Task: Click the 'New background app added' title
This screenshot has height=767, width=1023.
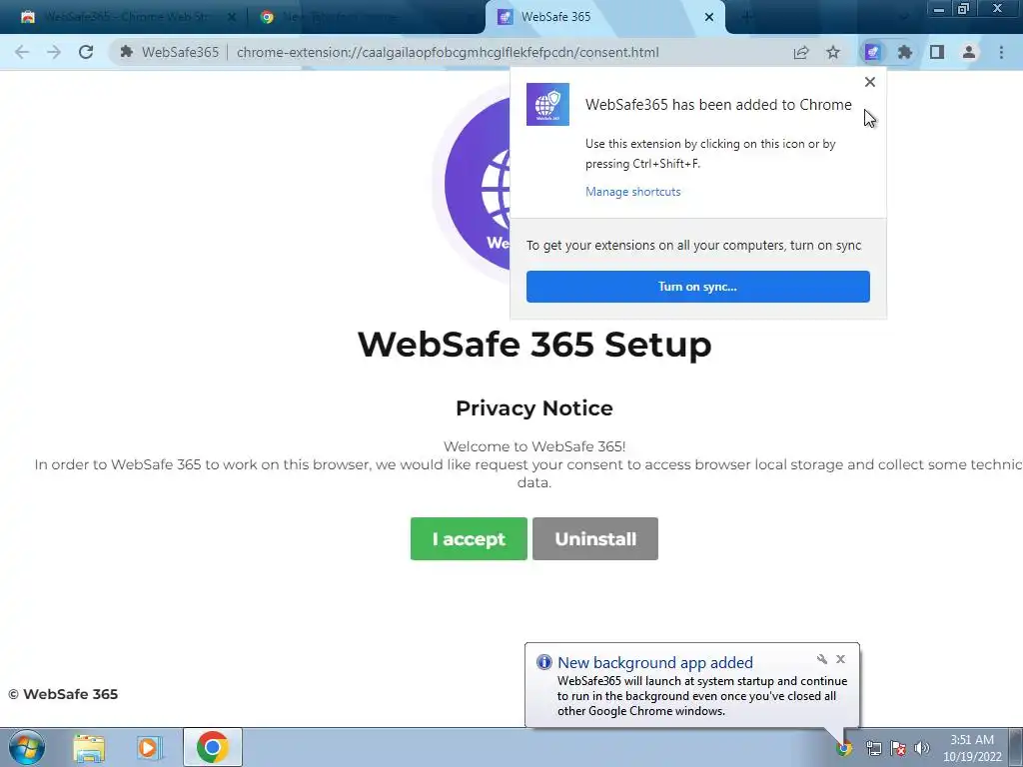Action: [x=655, y=663]
